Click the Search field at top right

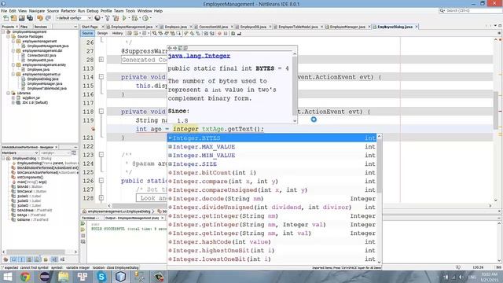point(471,10)
